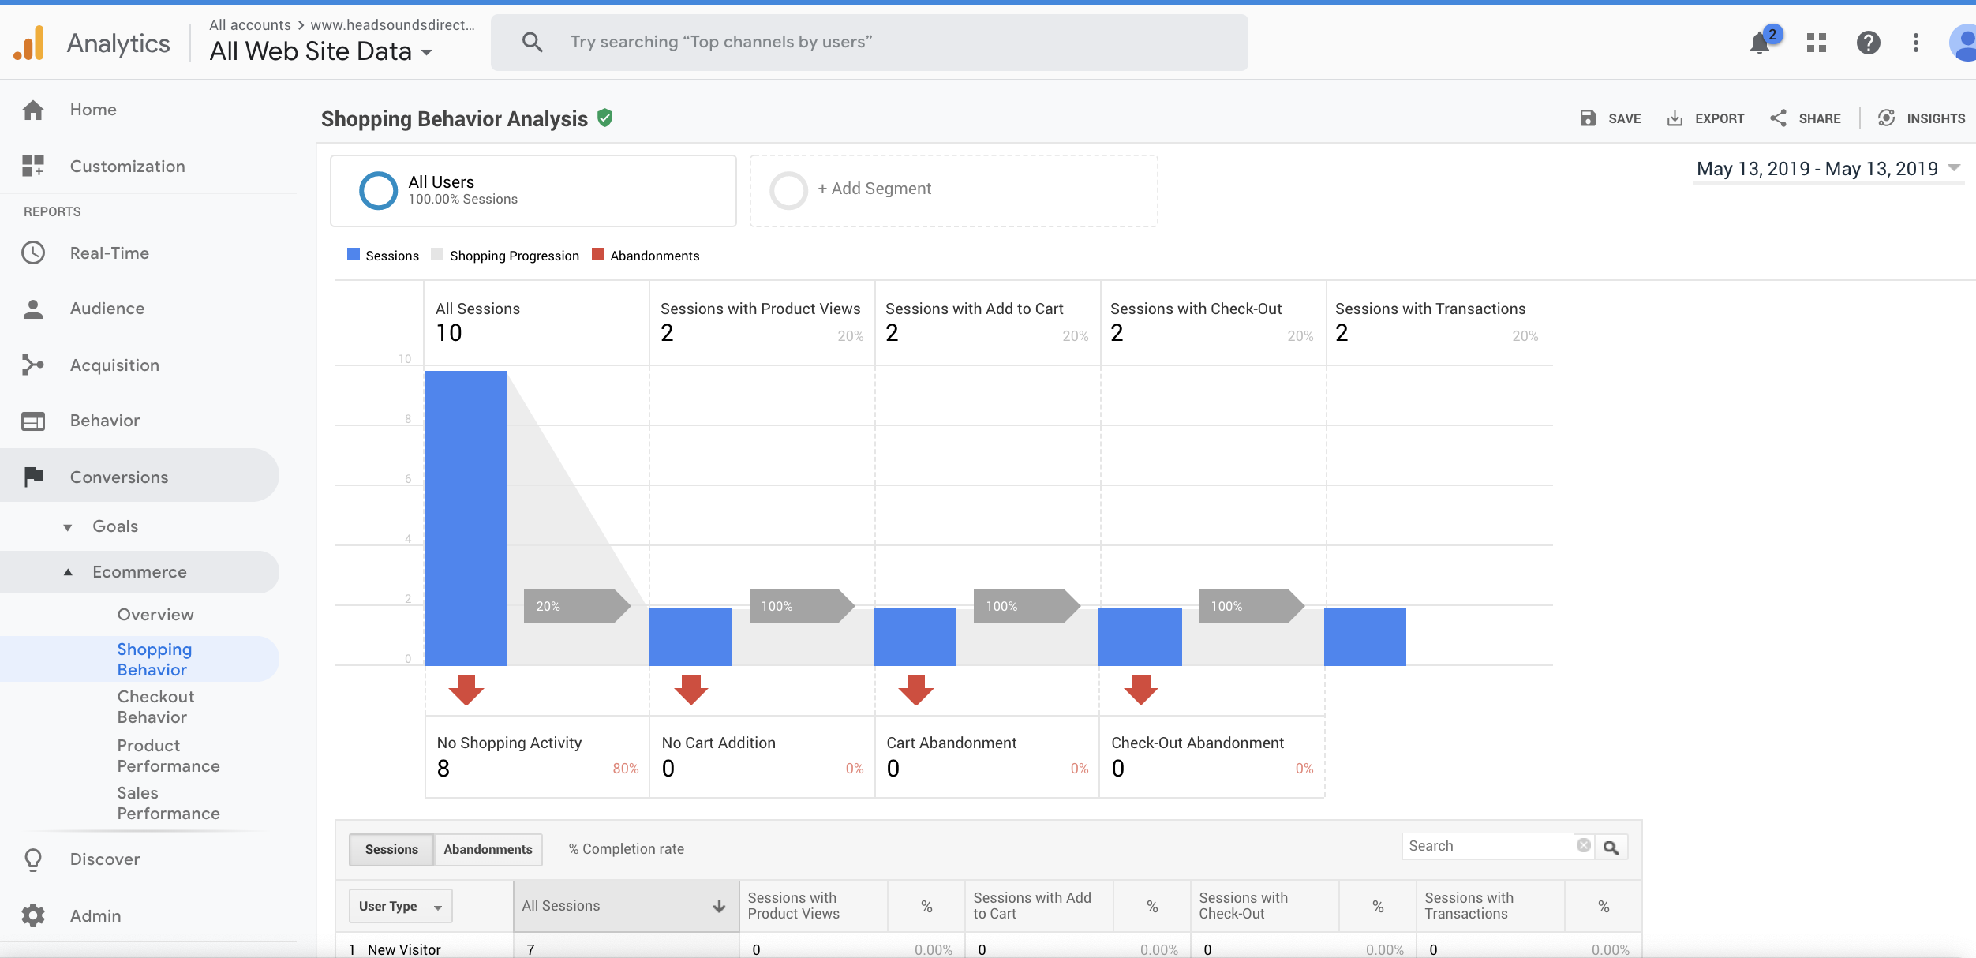Click the 20% progression arrow label
Image resolution: width=1976 pixels, height=958 pixels.
point(576,606)
